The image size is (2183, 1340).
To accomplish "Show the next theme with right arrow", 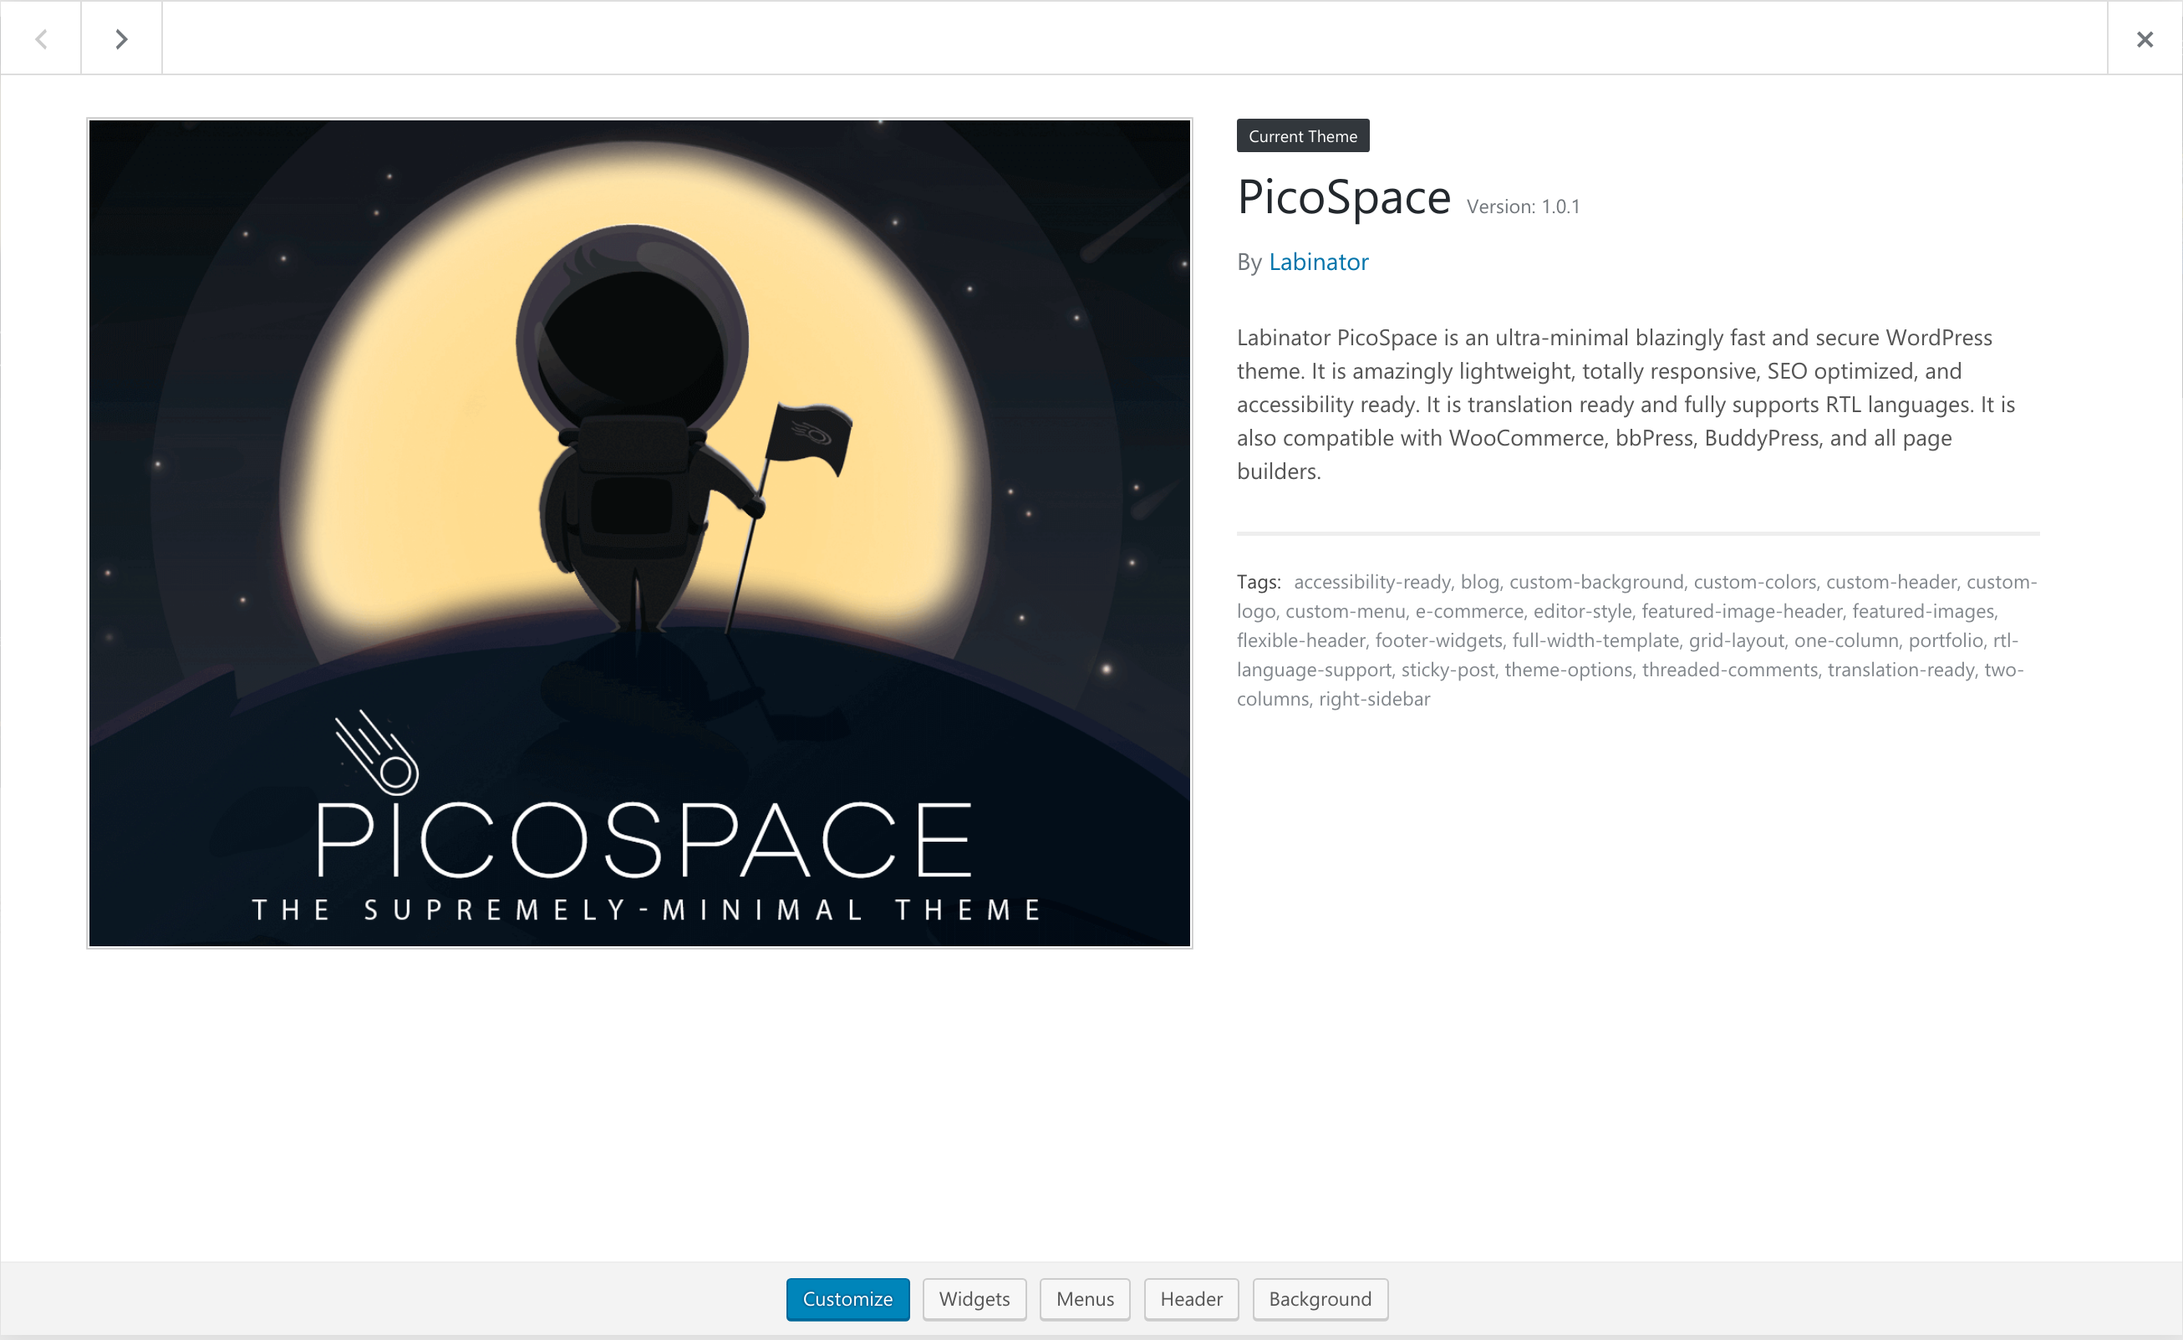I will [121, 38].
